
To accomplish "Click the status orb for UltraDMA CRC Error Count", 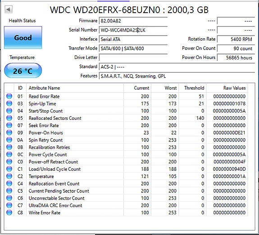I will click(x=9, y=205).
